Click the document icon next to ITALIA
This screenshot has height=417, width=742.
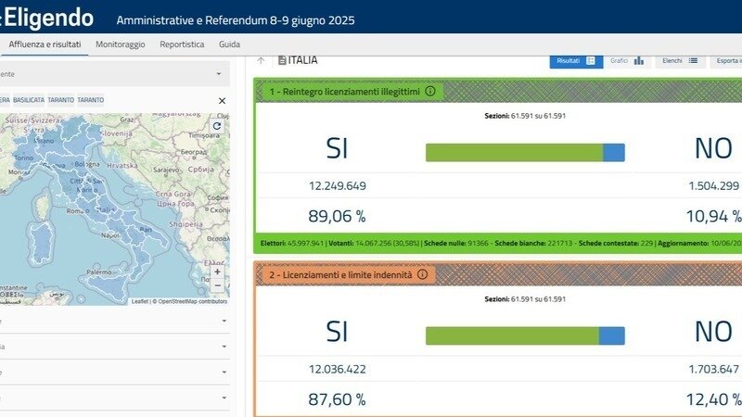pyautogui.click(x=282, y=61)
